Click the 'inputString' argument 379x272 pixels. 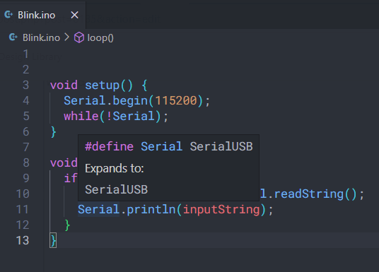click(221, 210)
